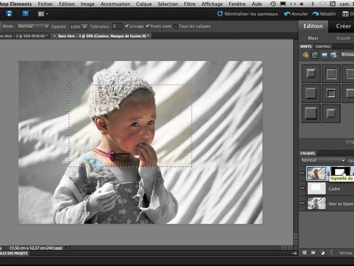Apply the second bevel style in the top row
This screenshot has height=266, width=354.
point(331,74)
